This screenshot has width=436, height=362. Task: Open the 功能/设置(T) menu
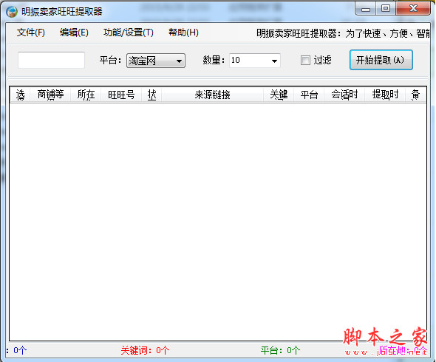pos(128,33)
